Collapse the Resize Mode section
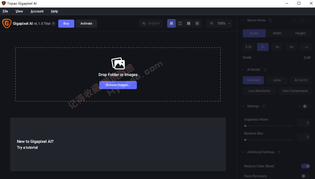The image size is (315, 179). point(243,20)
